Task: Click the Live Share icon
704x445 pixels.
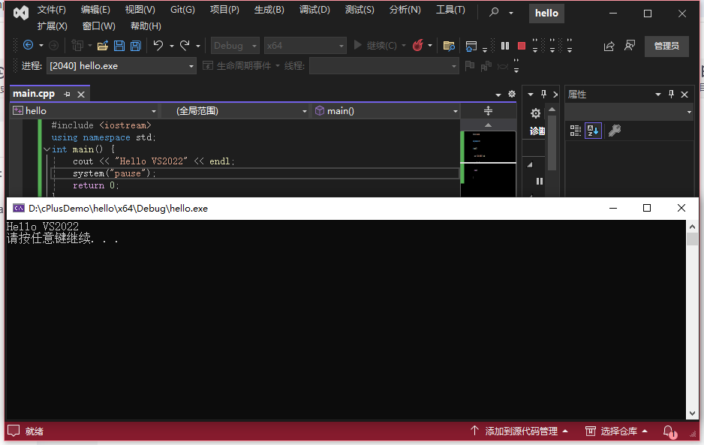Action: pyautogui.click(x=609, y=46)
